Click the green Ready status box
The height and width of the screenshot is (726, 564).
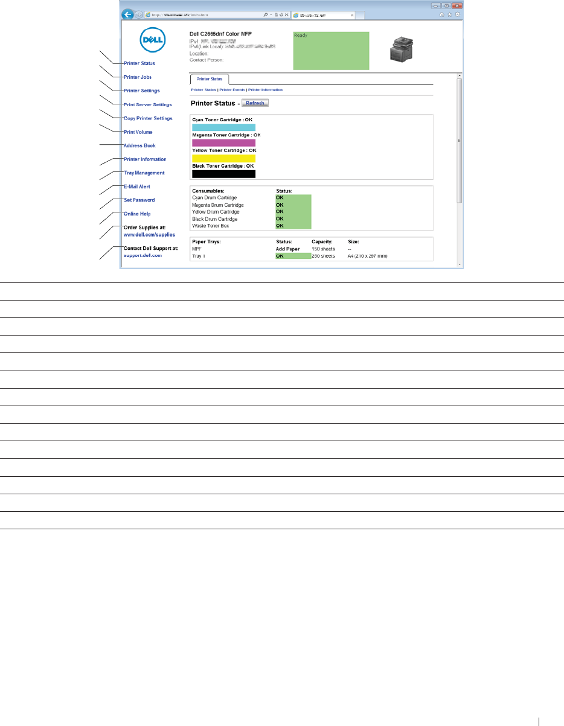pos(331,50)
